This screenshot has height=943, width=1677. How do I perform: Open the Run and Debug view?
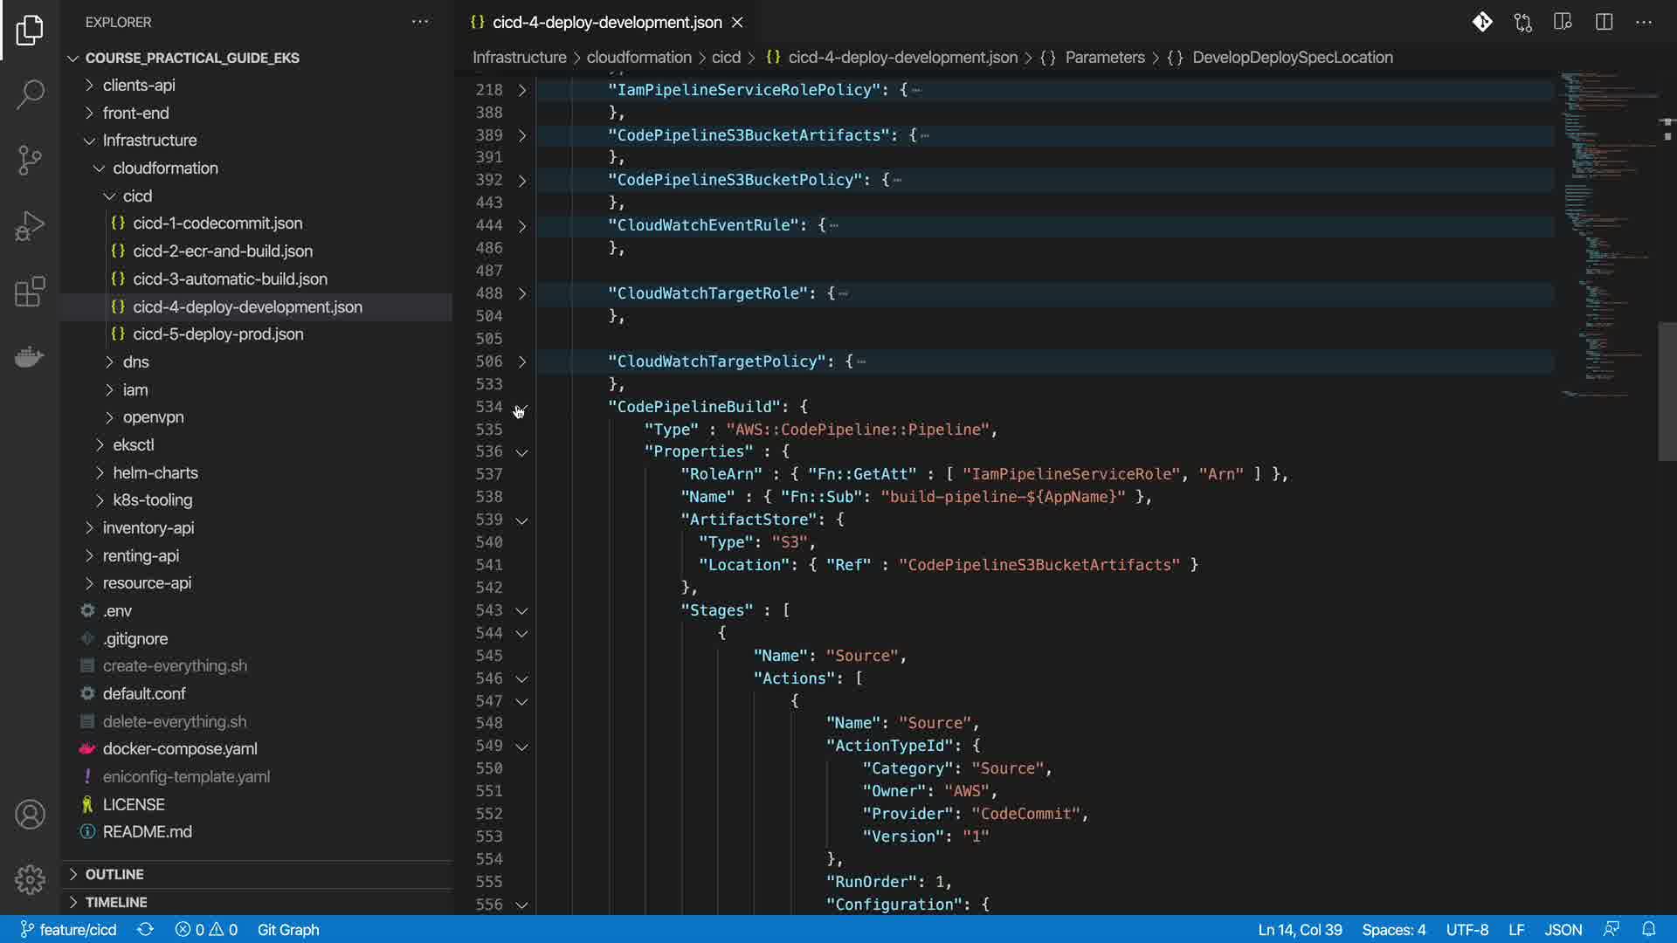(x=30, y=226)
